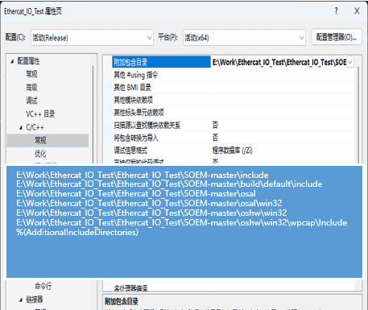Click the path line ending in SOEM-master\oshw\win32
Image resolution: width=368 pixels, height=310 pixels.
click(x=151, y=213)
